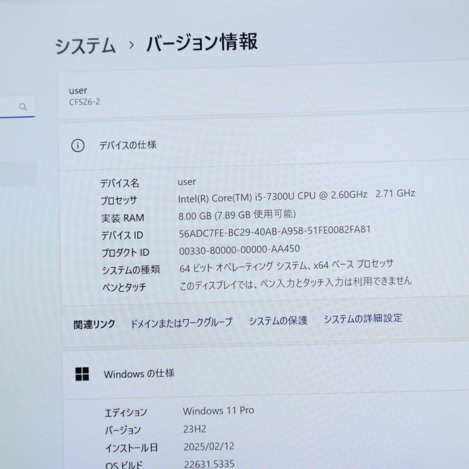Select the model name CFSZ6-2
The height and width of the screenshot is (469, 469).
[x=84, y=102]
